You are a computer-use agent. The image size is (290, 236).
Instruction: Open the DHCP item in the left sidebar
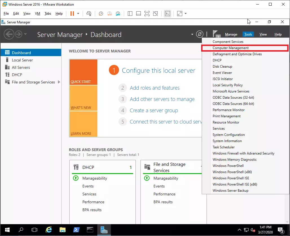click(x=31, y=75)
